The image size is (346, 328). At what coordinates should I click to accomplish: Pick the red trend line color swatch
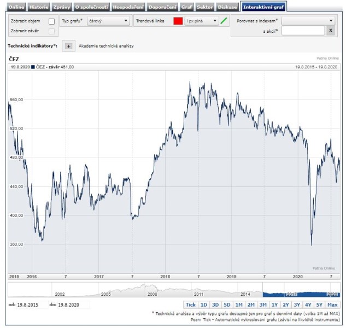coord(178,21)
